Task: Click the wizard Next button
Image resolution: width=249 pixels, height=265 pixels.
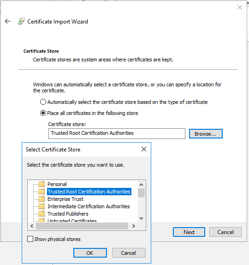Action: 189,232
